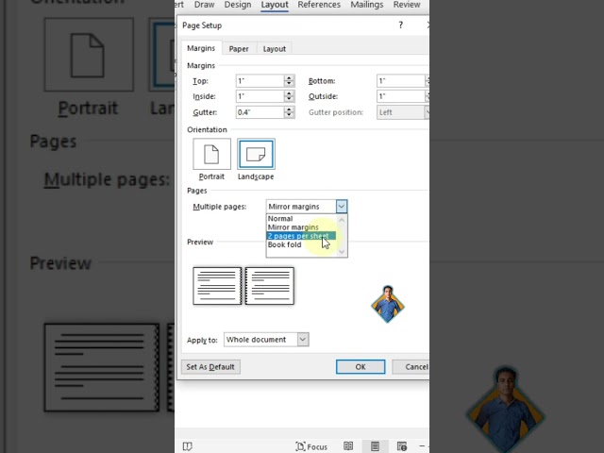Viewport: 604px width, 453px height.
Task: Click the list scroll-up arrow
Action: [x=342, y=220]
